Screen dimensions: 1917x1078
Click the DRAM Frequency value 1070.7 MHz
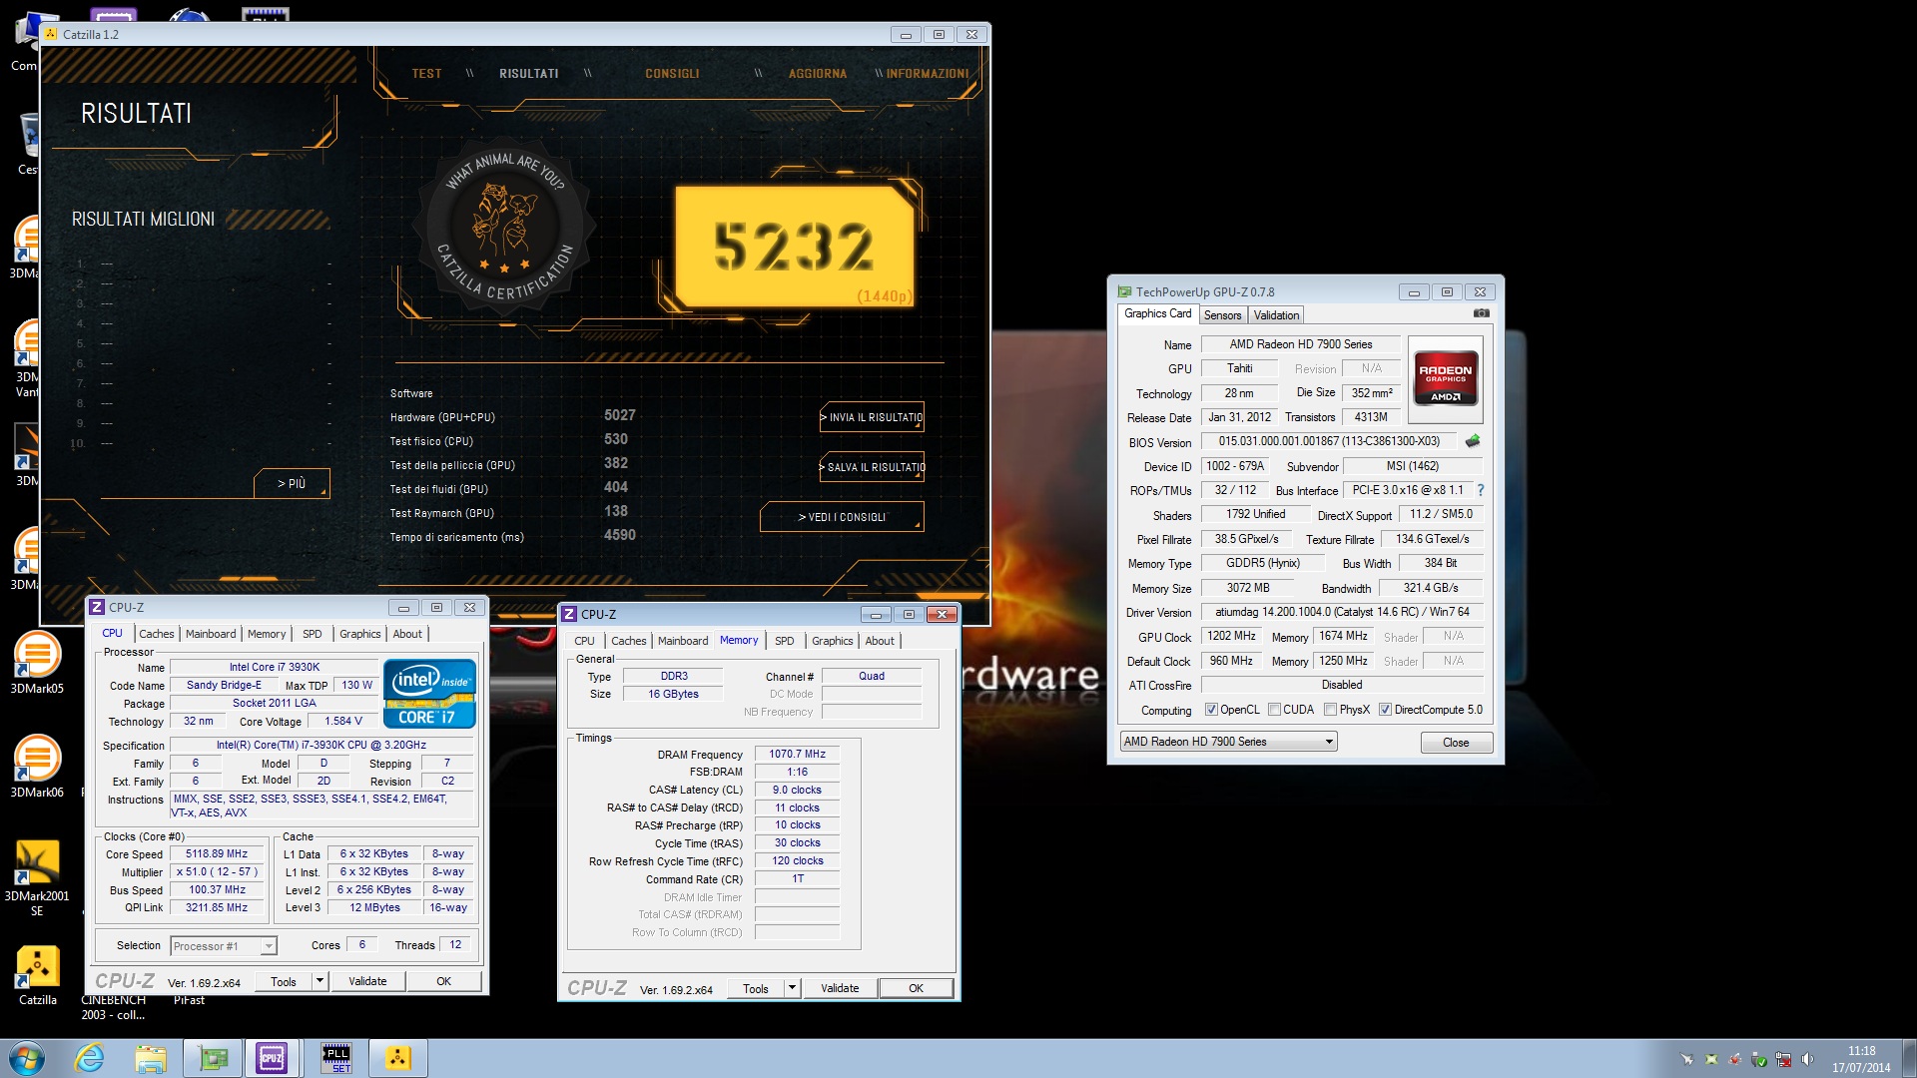click(x=797, y=754)
